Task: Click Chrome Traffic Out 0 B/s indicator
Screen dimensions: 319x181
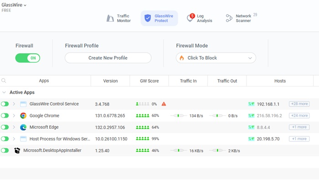Action: [x=223, y=116]
